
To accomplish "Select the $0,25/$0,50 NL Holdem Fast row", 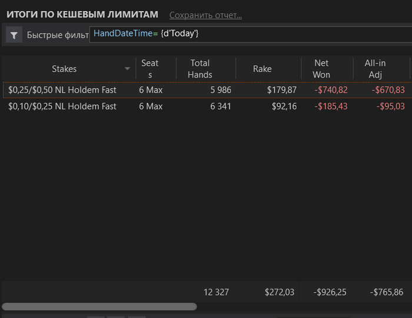I will tap(208, 90).
